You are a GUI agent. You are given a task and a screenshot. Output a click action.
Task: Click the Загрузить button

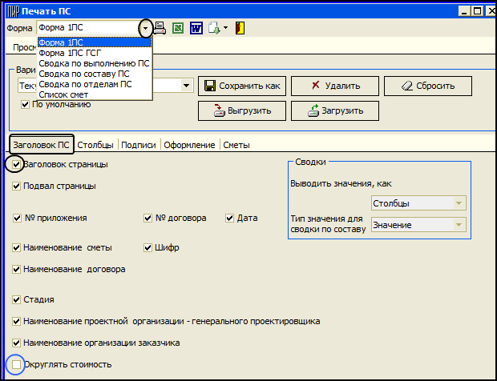point(335,110)
